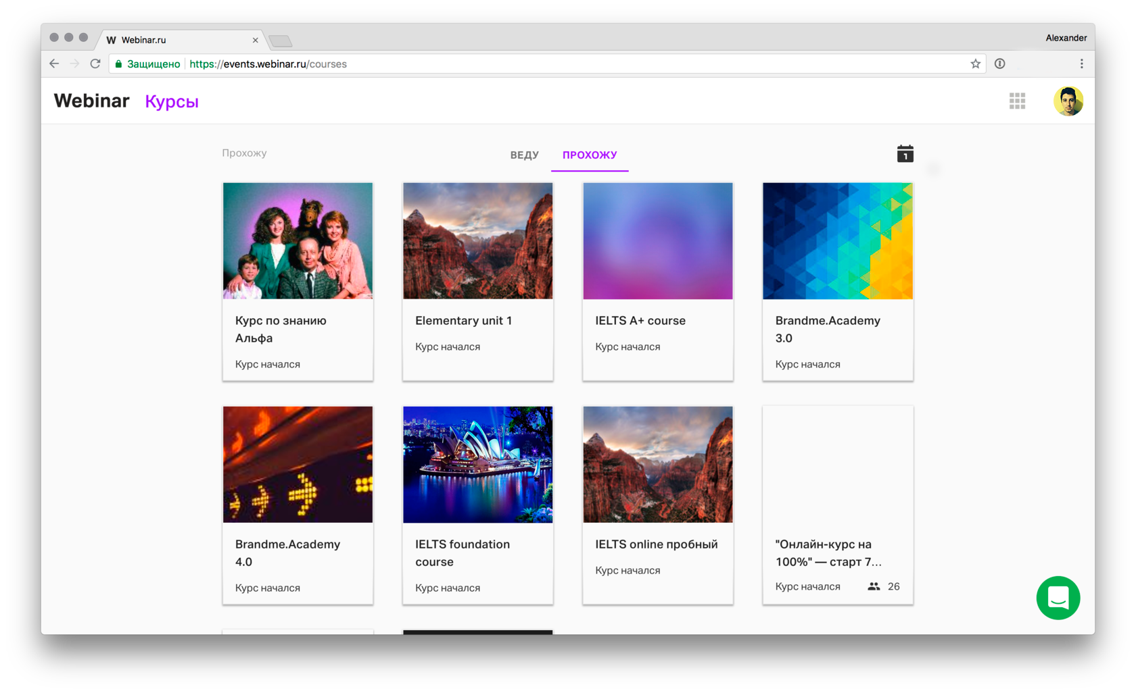Open the Brandme.Academy 3.0 geometric thumbnail

(x=838, y=240)
